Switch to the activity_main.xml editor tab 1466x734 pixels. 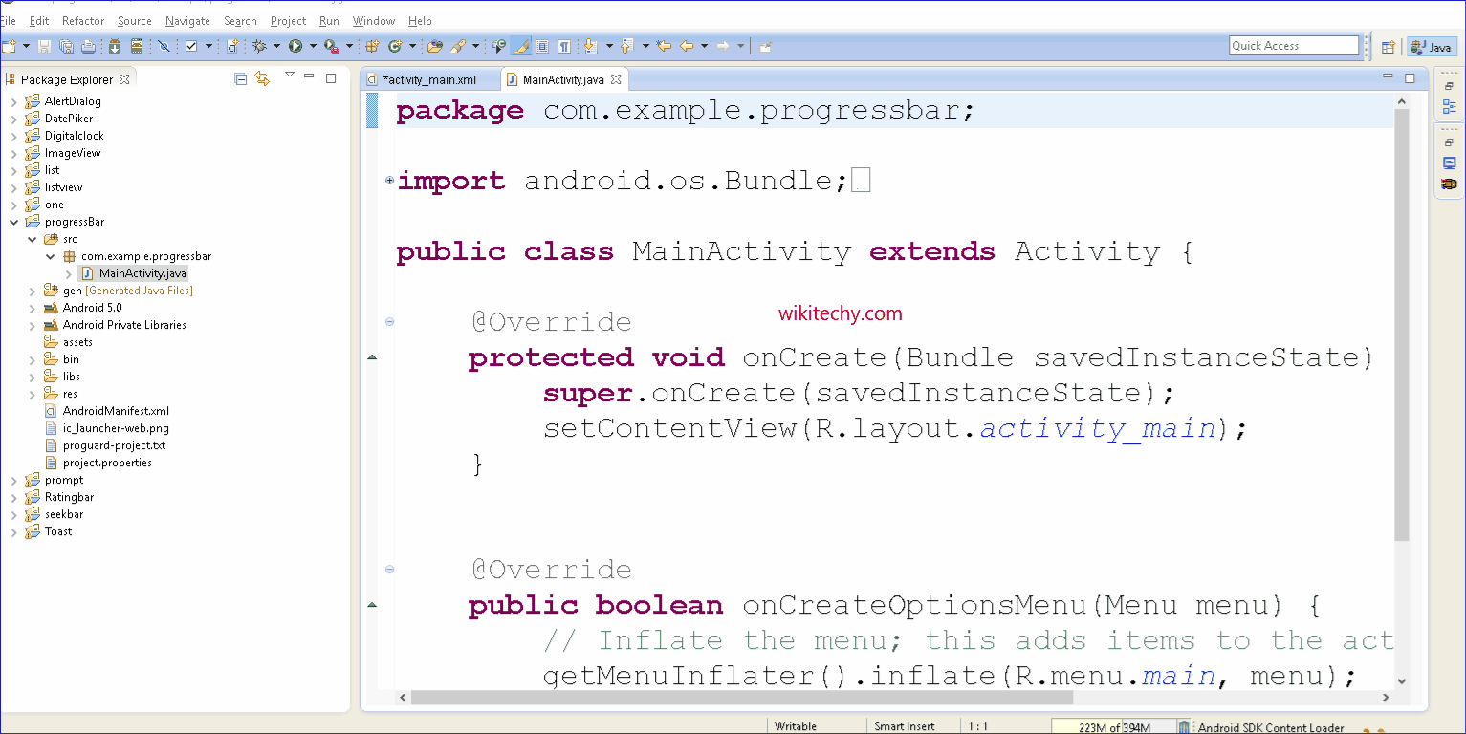[x=428, y=79]
